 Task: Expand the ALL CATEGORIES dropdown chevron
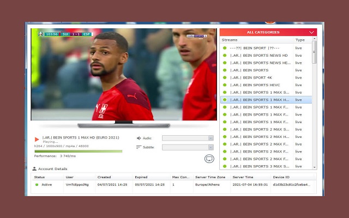point(311,33)
